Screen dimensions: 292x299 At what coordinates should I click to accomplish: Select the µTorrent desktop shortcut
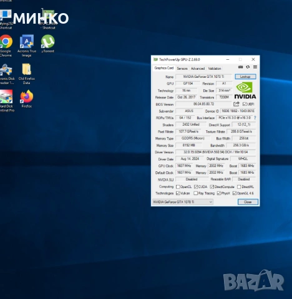tap(48, 44)
